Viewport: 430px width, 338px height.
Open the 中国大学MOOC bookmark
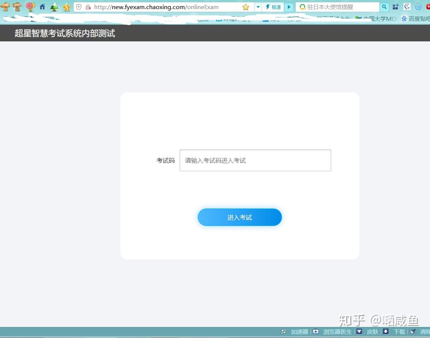pos(376,19)
